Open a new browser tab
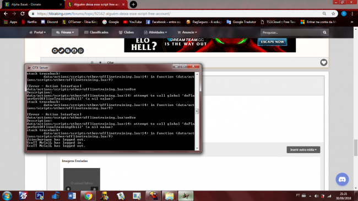Viewport: 358px width, 201px height. [x=133, y=4]
